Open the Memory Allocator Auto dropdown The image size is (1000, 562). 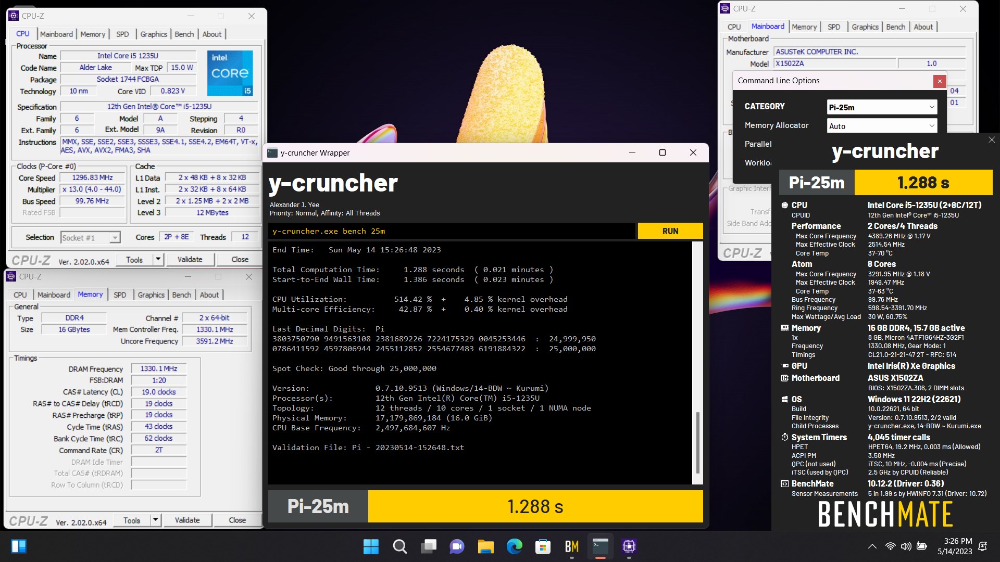(882, 126)
